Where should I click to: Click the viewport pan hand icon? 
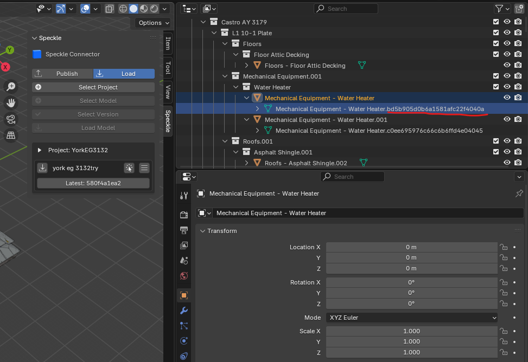click(x=11, y=102)
